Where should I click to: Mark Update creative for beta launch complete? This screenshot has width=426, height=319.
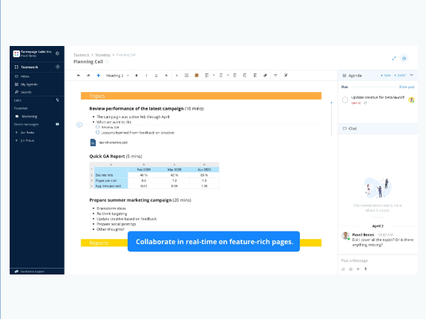pos(345,100)
